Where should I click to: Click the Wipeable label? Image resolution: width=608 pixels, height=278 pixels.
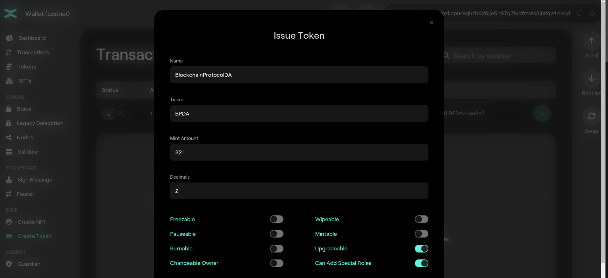tap(327, 219)
